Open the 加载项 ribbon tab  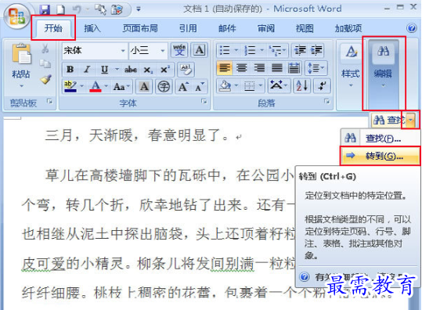(x=348, y=28)
